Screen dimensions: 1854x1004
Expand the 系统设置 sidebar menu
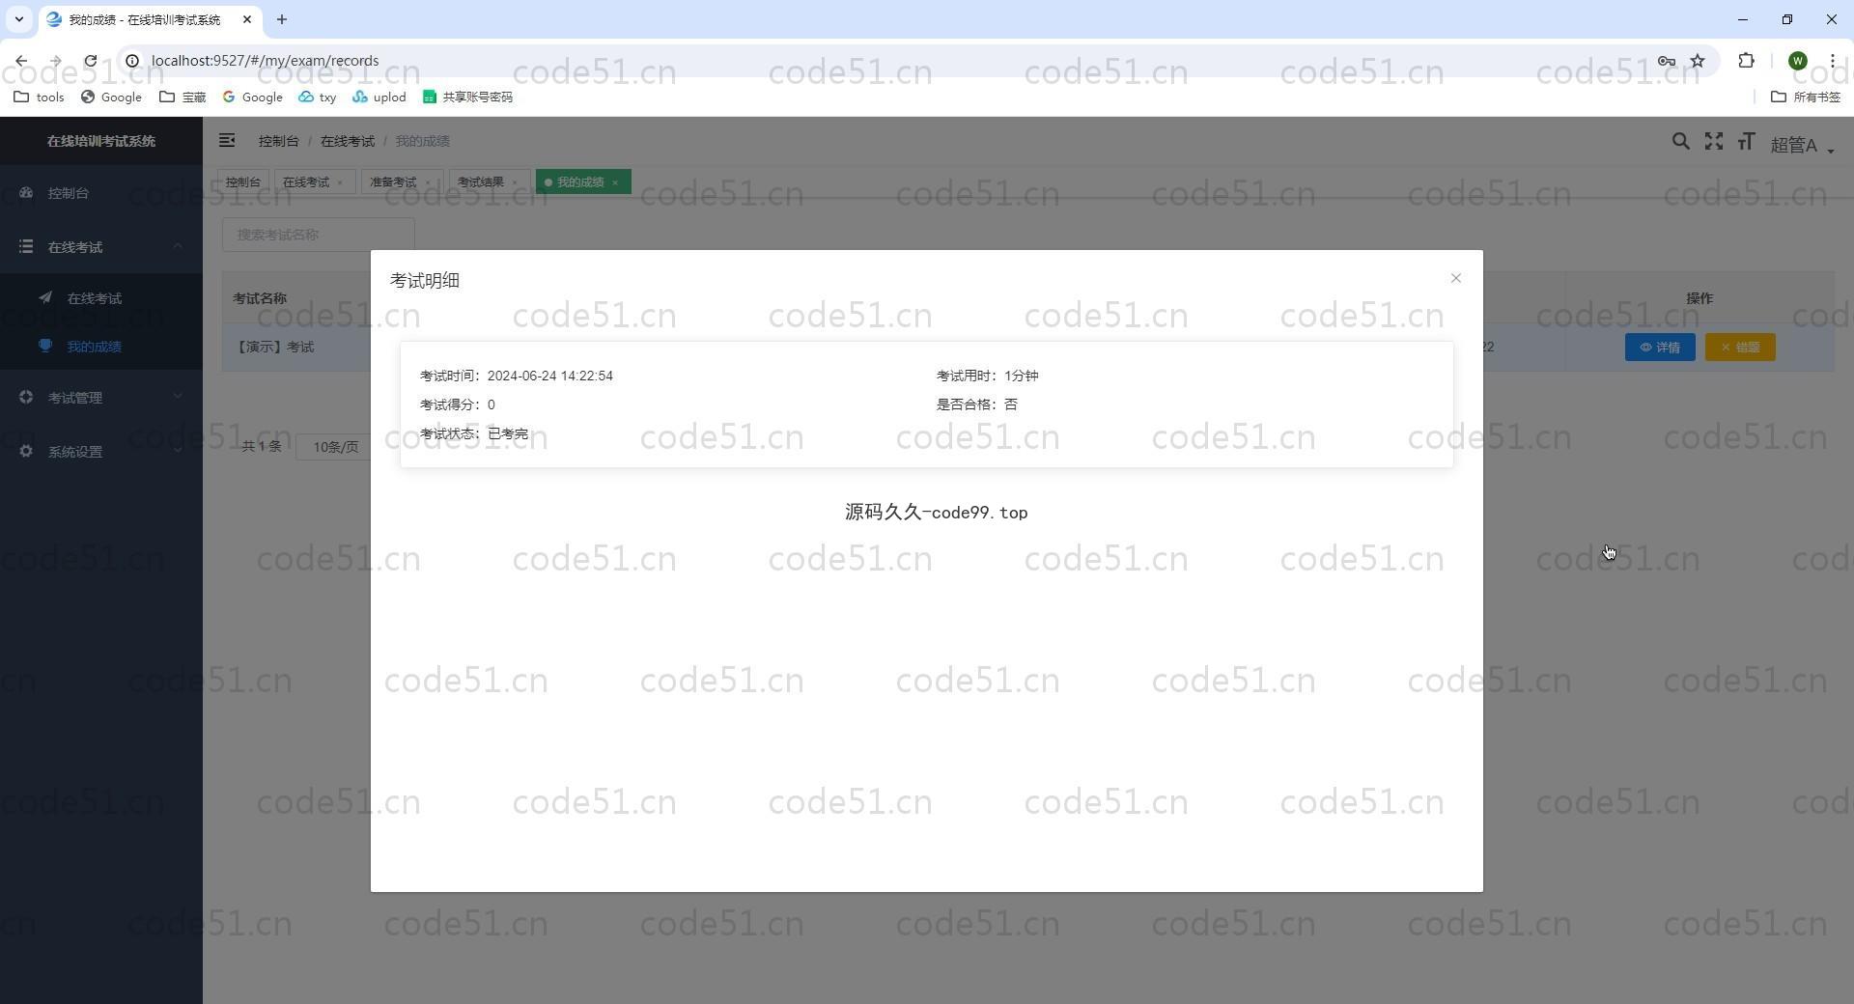[101, 452]
